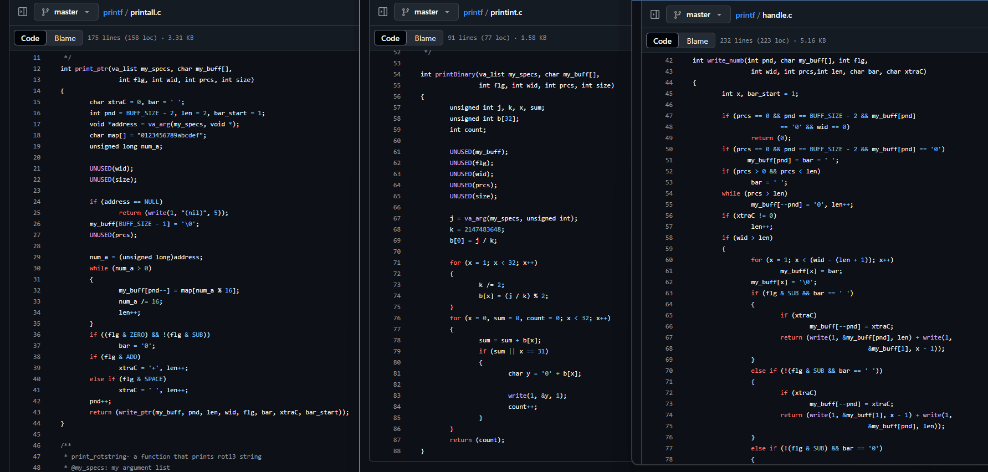Image resolution: width=988 pixels, height=472 pixels.
Task: Click 'int printBinary(va_list my_specs' code line
Action: [510, 74]
